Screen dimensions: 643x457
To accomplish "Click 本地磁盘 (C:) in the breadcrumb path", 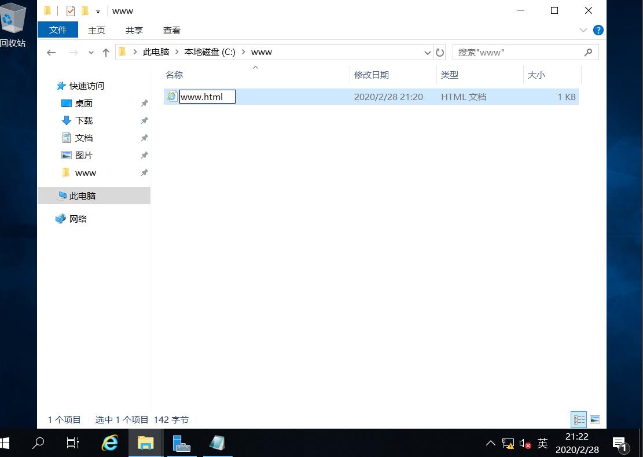I will [210, 51].
